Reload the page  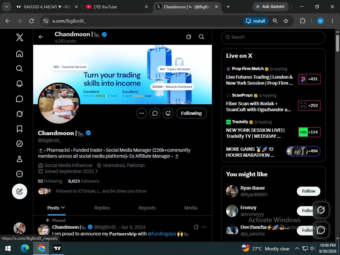[32, 21]
